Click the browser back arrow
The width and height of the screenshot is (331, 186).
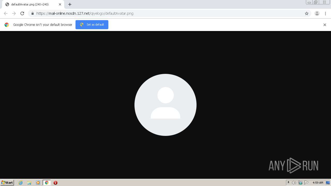pos(6,13)
